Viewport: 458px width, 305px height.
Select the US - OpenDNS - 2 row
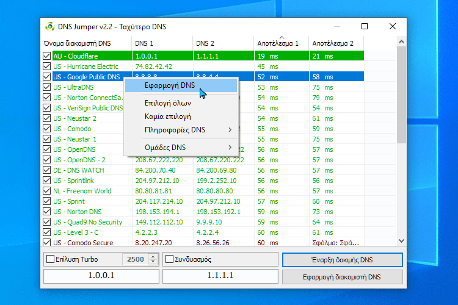pos(203,160)
